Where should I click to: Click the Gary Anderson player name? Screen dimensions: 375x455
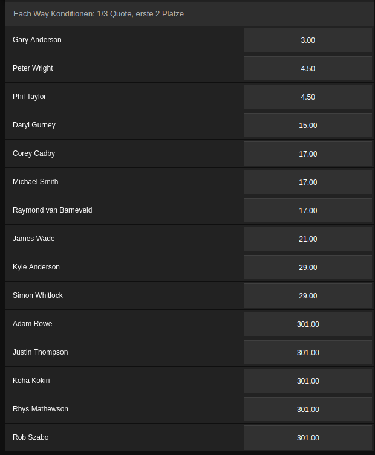(x=37, y=40)
